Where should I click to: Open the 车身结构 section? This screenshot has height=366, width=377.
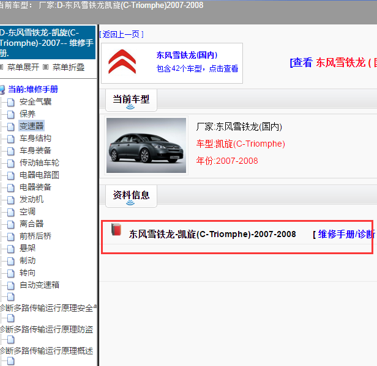coord(35,138)
